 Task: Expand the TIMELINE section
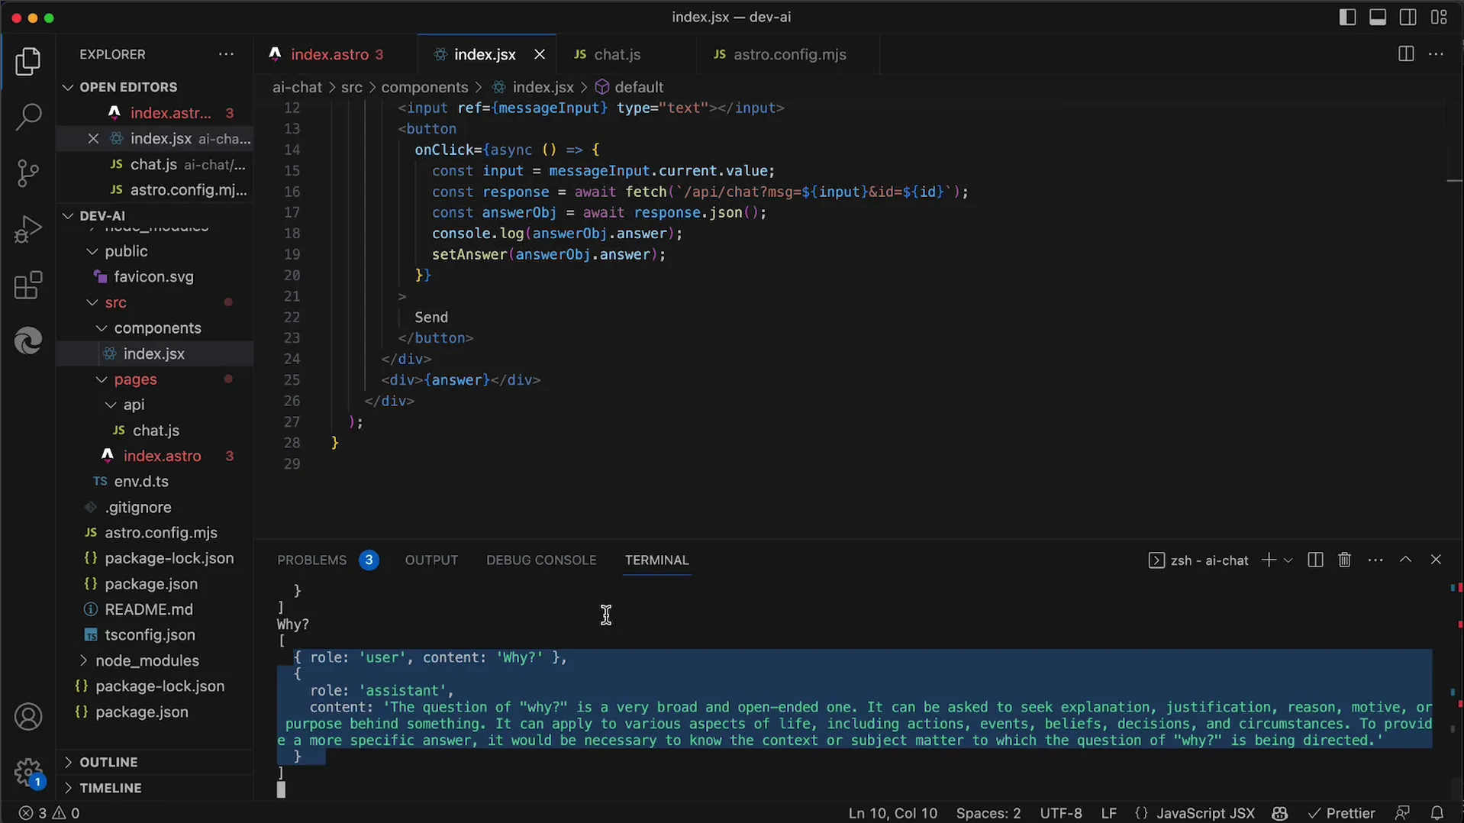[x=110, y=788]
